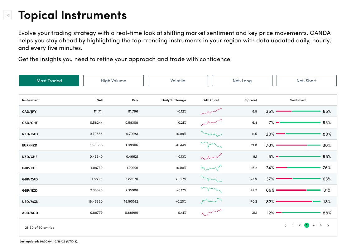View the CAD/JPY 24h sparkline chart
Viewport: 347px width, 249px height.
[x=211, y=111]
